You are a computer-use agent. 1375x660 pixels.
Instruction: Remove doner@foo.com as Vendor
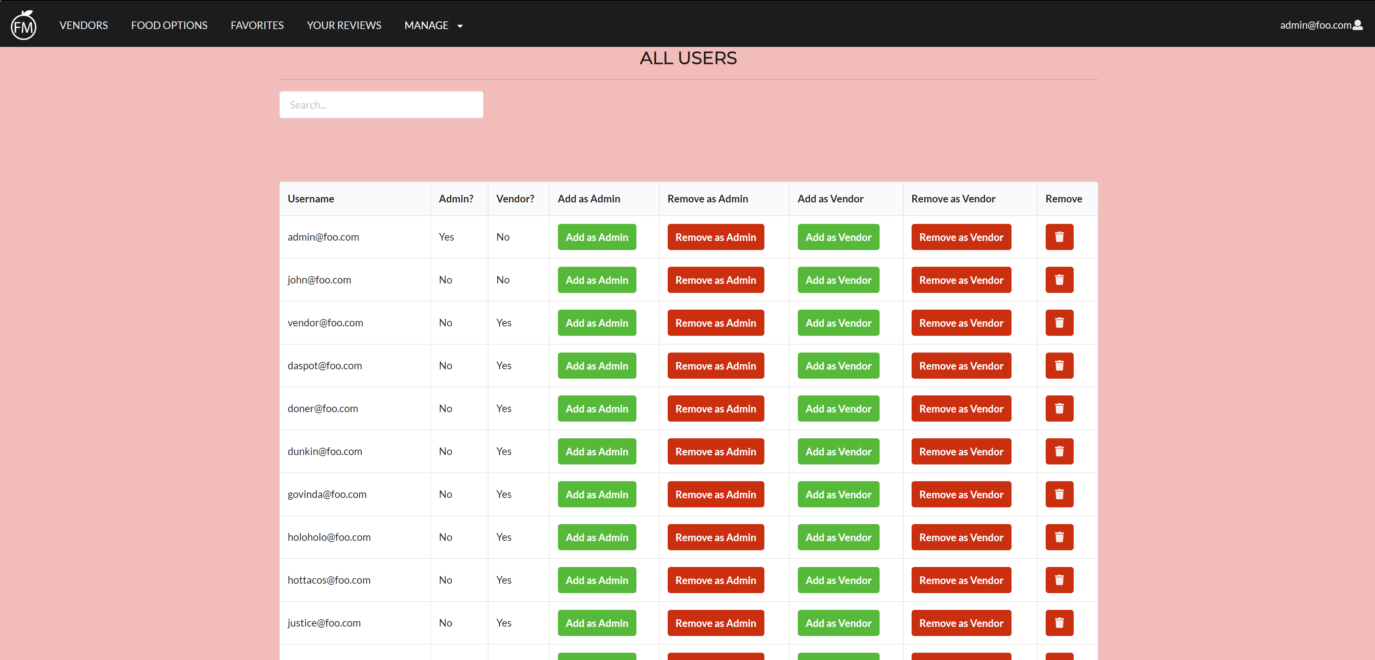click(961, 409)
